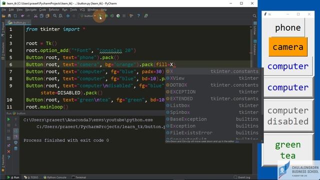This screenshot has height=180, width=320.
Task: Open the Tools menu
Action: tap(73, 10)
